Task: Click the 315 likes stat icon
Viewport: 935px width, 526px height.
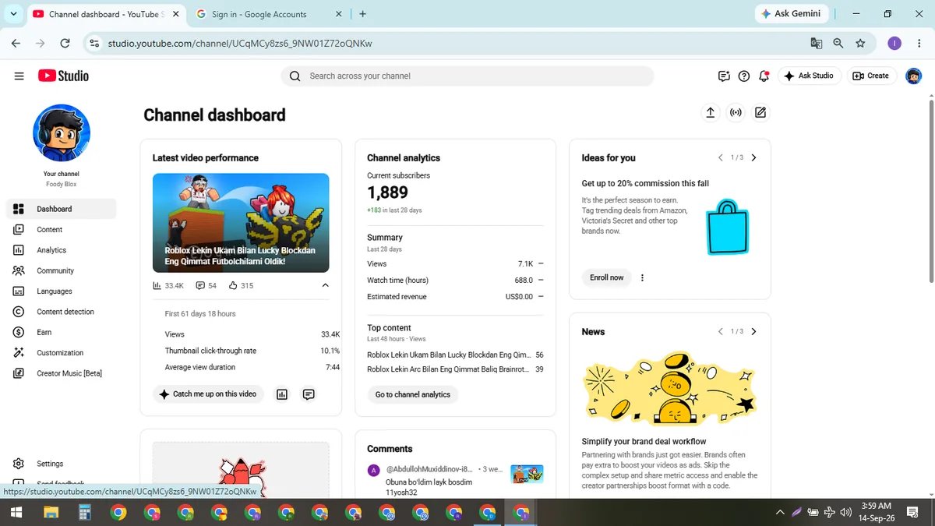Action: (x=233, y=286)
